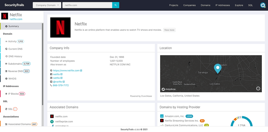Click the Facebook icon beside netflix
The image size is (268, 132).
[x=51, y=74]
